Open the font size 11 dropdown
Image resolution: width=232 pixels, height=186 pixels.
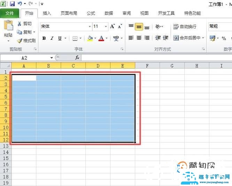(106, 26)
